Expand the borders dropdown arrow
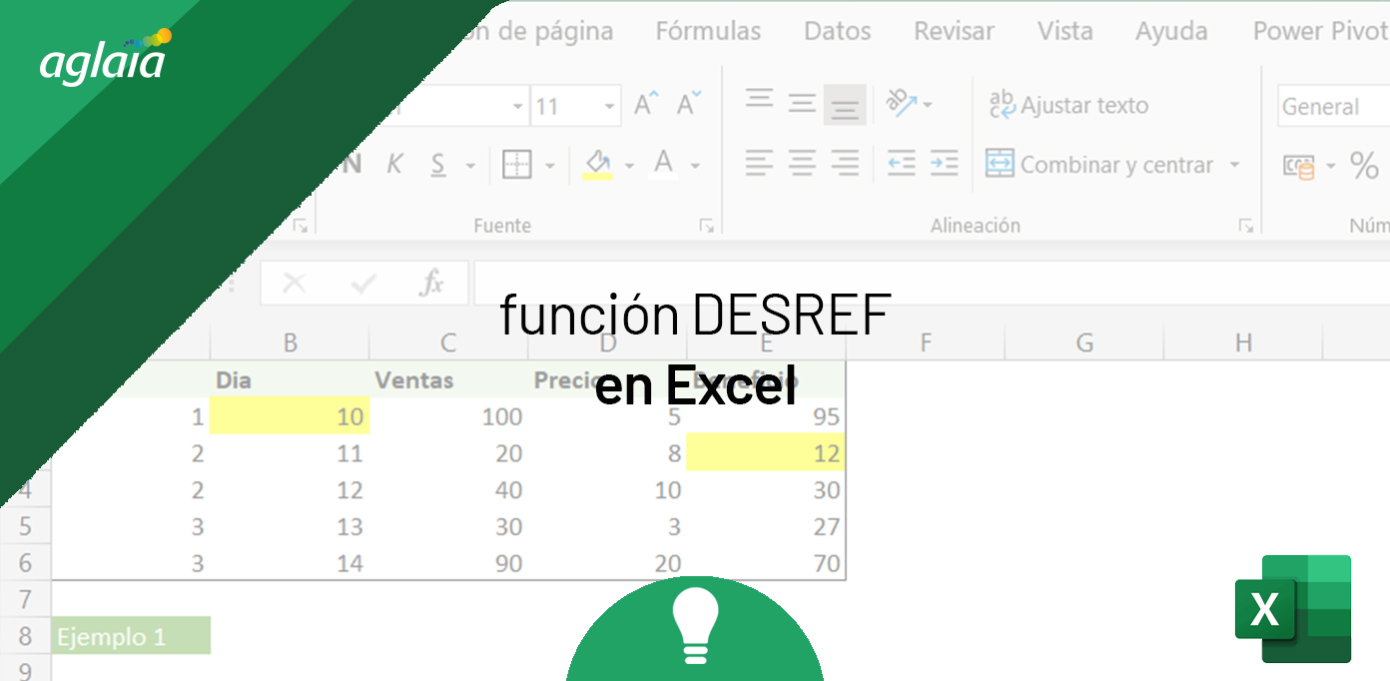Viewport: 1390px width, 681px height. (x=549, y=166)
